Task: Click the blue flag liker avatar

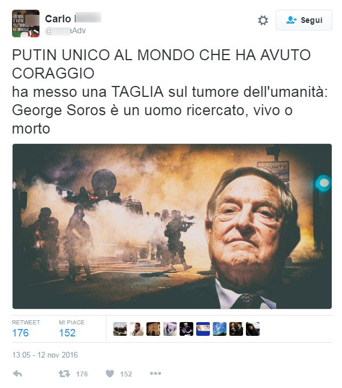Action: [x=203, y=329]
